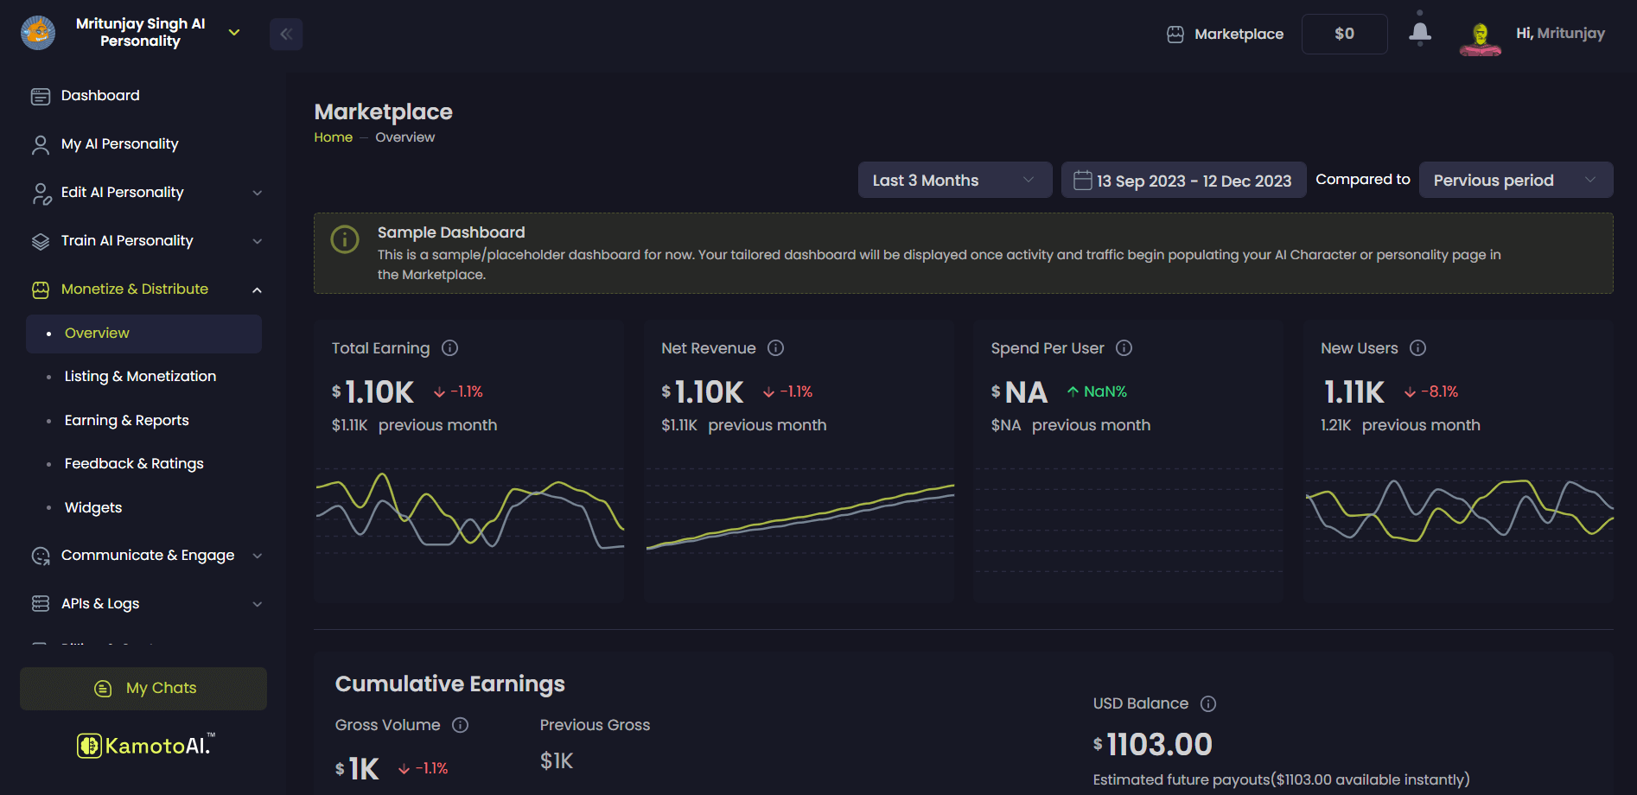Switch to the Earning & Reports page
This screenshot has width=1637, height=795.
point(126,420)
